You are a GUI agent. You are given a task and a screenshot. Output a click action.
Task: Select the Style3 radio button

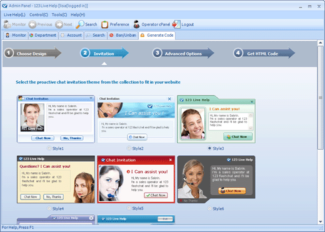tap(209, 148)
